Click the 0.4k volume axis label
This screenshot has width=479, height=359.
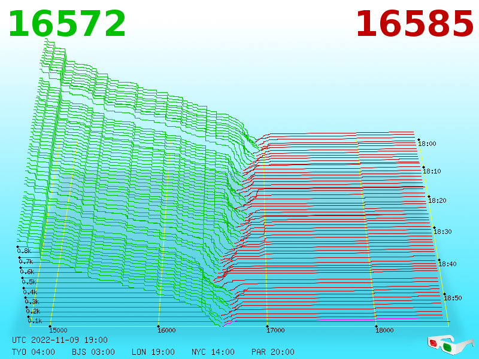pyautogui.click(x=31, y=292)
